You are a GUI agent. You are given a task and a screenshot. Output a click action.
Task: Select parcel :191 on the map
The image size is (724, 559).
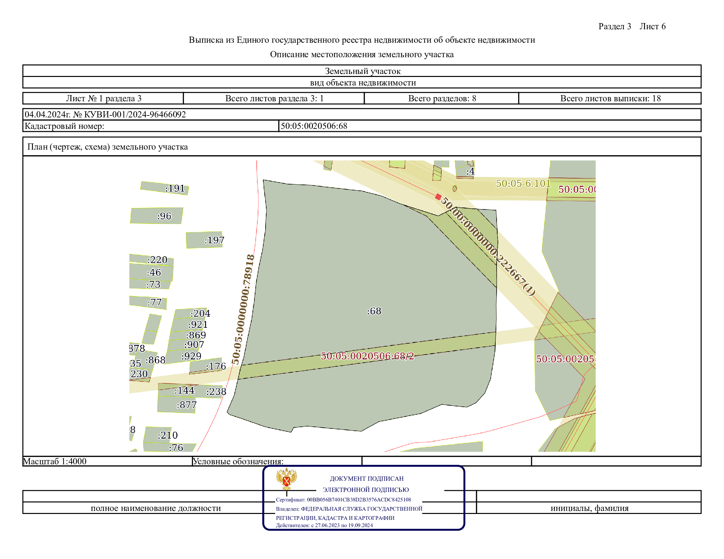coord(175,188)
